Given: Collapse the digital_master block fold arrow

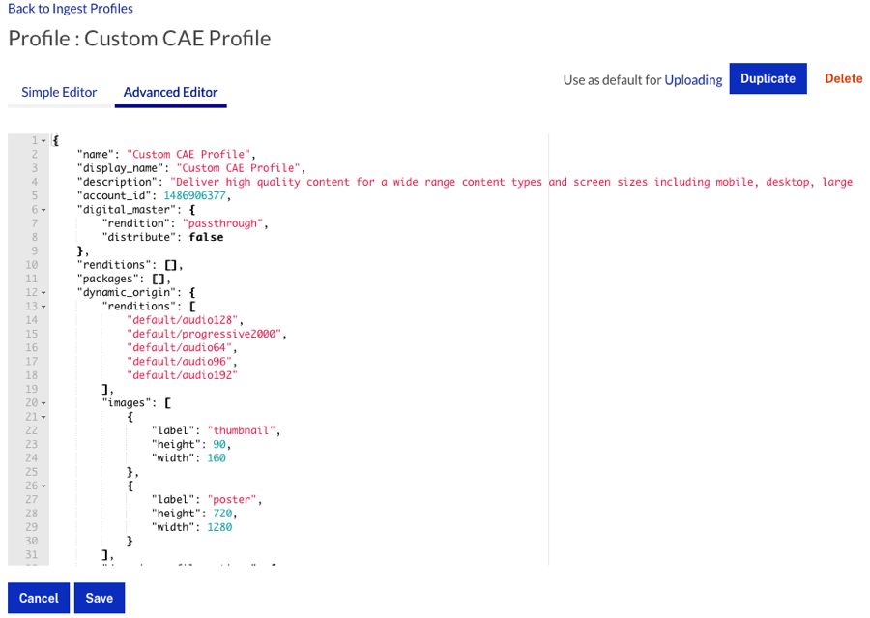Looking at the screenshot, I should pyautogui.click(x=43, y=210).
